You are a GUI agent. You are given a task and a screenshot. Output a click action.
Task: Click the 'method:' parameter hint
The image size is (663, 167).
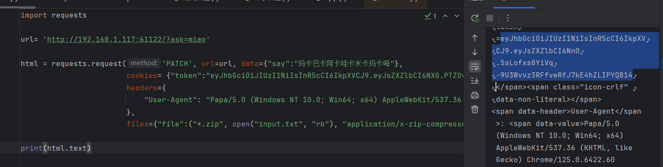[144, 63]
